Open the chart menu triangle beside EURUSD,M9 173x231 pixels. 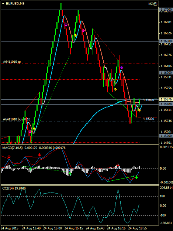(x=3, y=4)
